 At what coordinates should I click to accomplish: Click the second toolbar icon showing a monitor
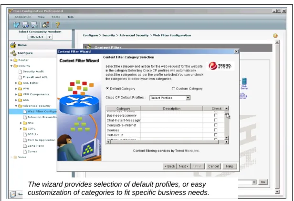tap(25, 25)
